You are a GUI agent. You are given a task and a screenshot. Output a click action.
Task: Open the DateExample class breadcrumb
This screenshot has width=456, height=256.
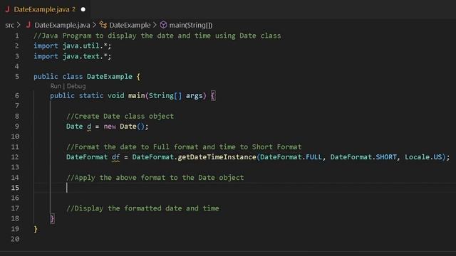(130, 26)
